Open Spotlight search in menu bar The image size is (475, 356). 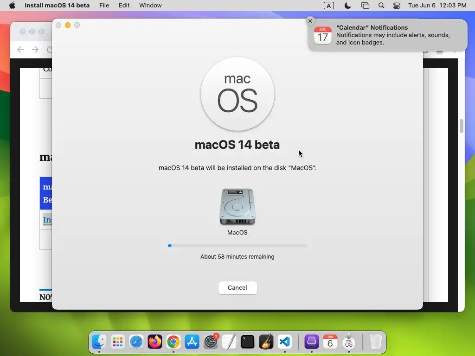[381, 6]
